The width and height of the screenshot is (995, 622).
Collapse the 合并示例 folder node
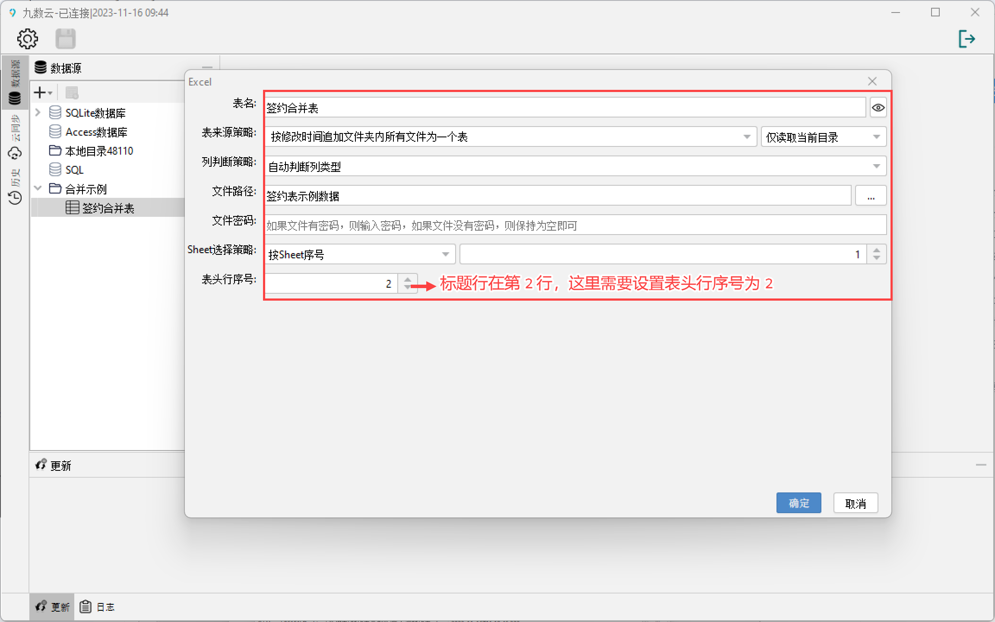point(38,189)
